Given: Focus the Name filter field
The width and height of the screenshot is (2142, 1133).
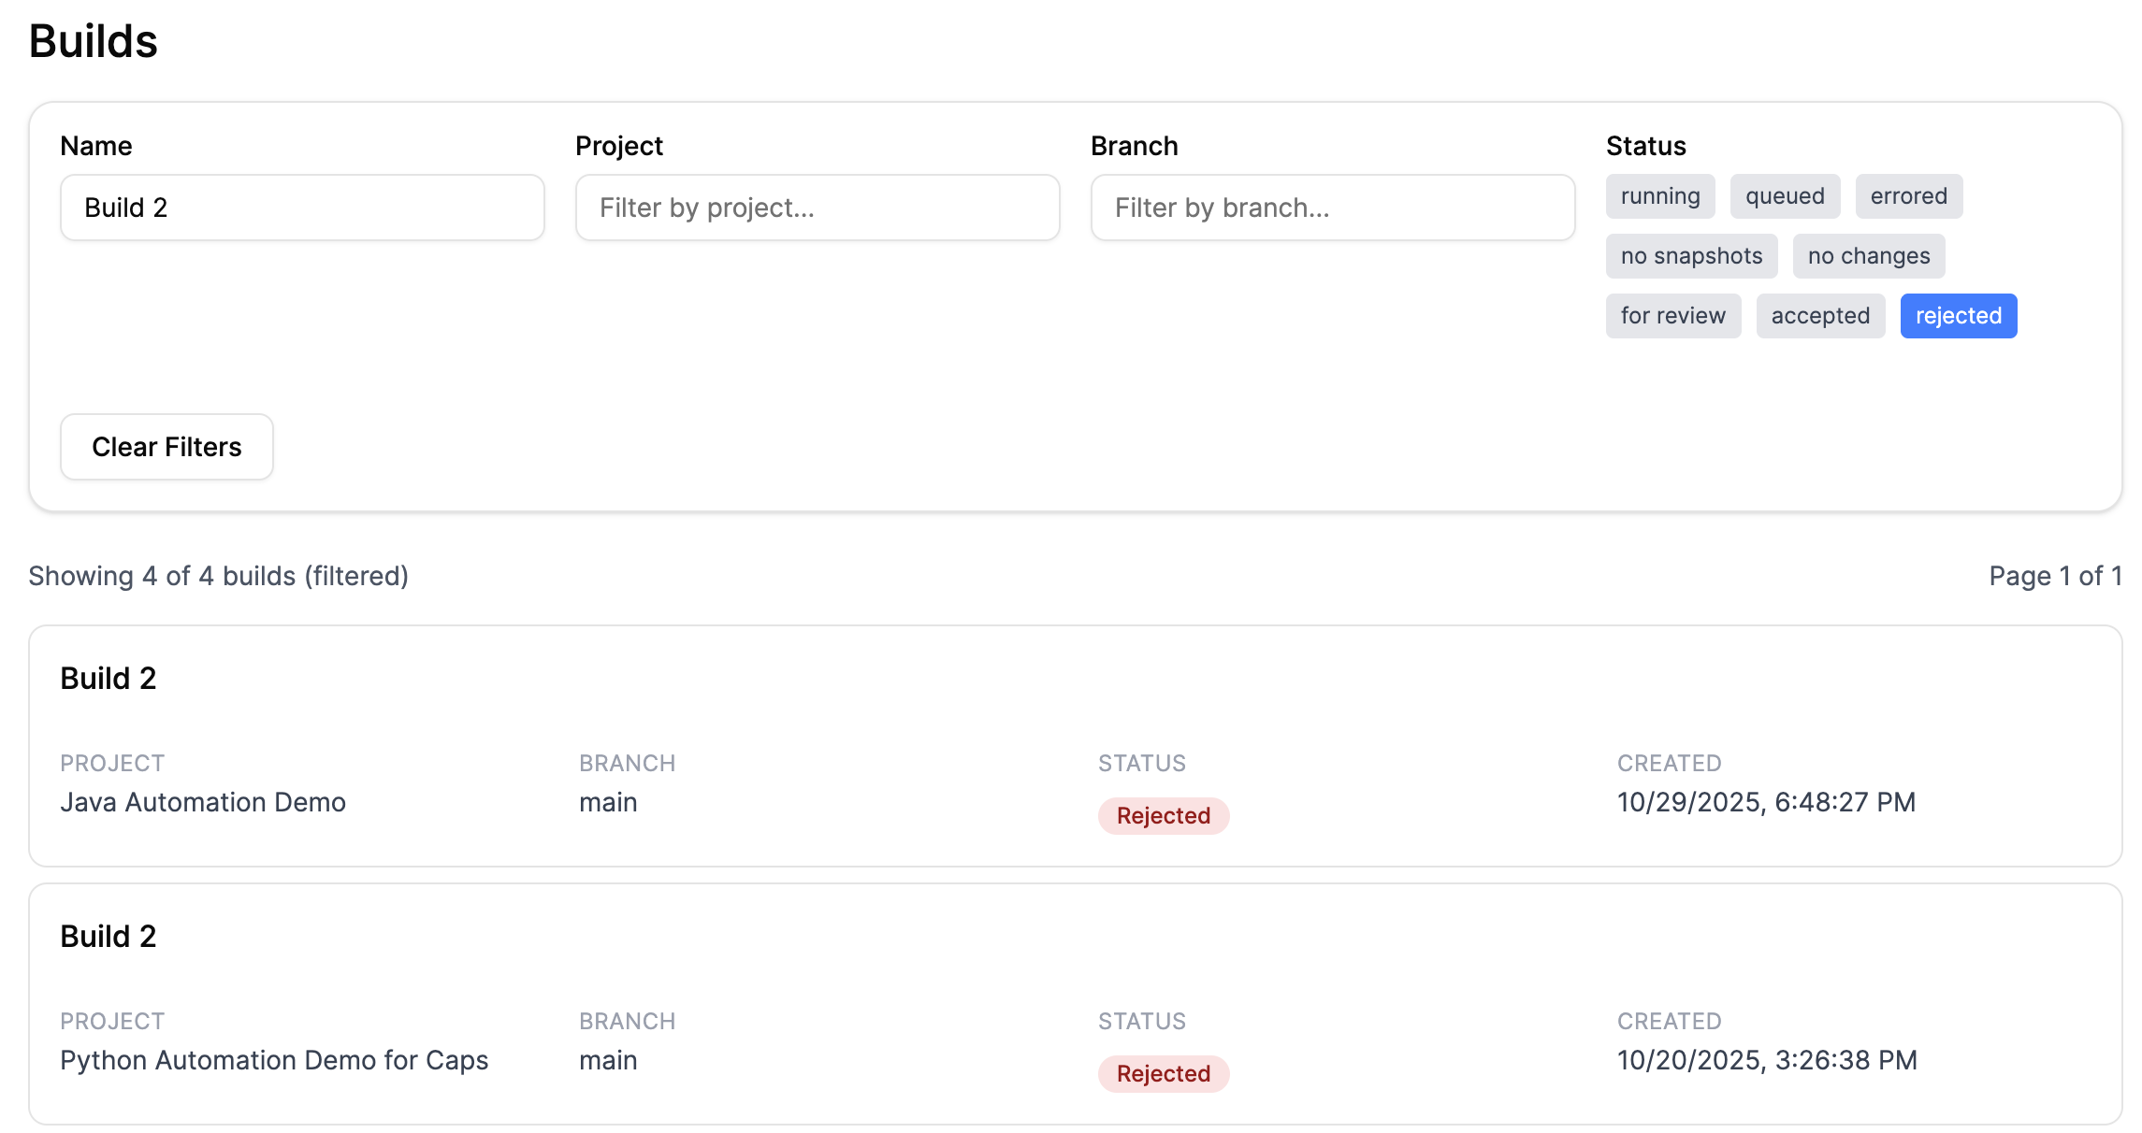Looking at the screenshot, I should 302,208.
